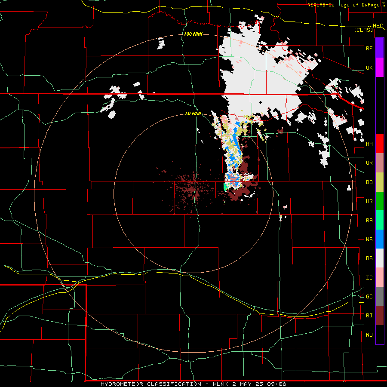Click the HR legend label
The image size is (387, 387).
point(369,201)
